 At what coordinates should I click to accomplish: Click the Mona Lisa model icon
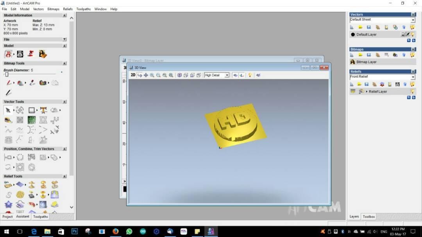click(x=43, y=54)
